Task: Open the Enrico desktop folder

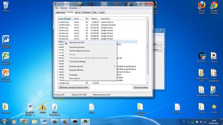Action: (x=202, y=108)
